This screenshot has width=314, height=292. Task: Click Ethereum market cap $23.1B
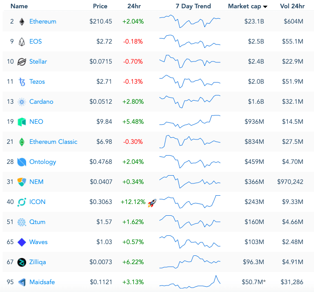(254, 21)
